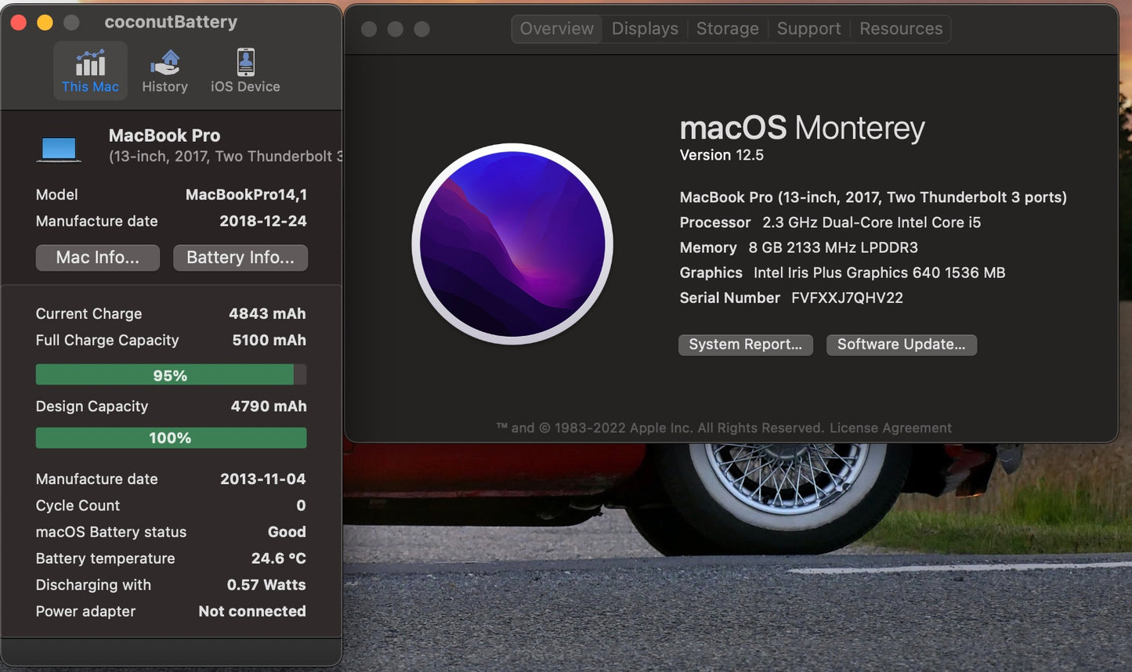The width and height of the screenshot is (1132, 672).
Task: Switch to the Resources tab
Action: tap(900, 28)
